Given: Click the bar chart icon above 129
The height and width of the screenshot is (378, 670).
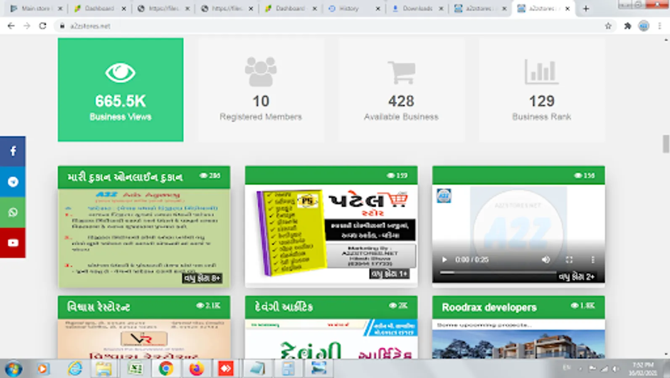Looking at the screenshot, I should click(541, 71).
